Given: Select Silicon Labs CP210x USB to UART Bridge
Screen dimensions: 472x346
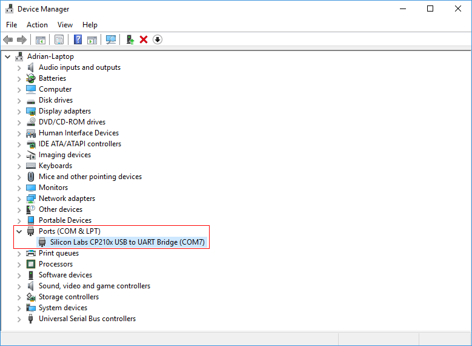Looking at the screenshot, I should 127,242.
